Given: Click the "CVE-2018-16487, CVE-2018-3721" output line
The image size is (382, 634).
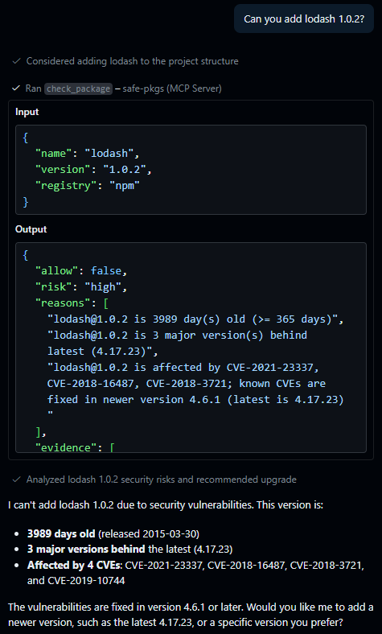Looking at the screenshot, I should 187,383.
